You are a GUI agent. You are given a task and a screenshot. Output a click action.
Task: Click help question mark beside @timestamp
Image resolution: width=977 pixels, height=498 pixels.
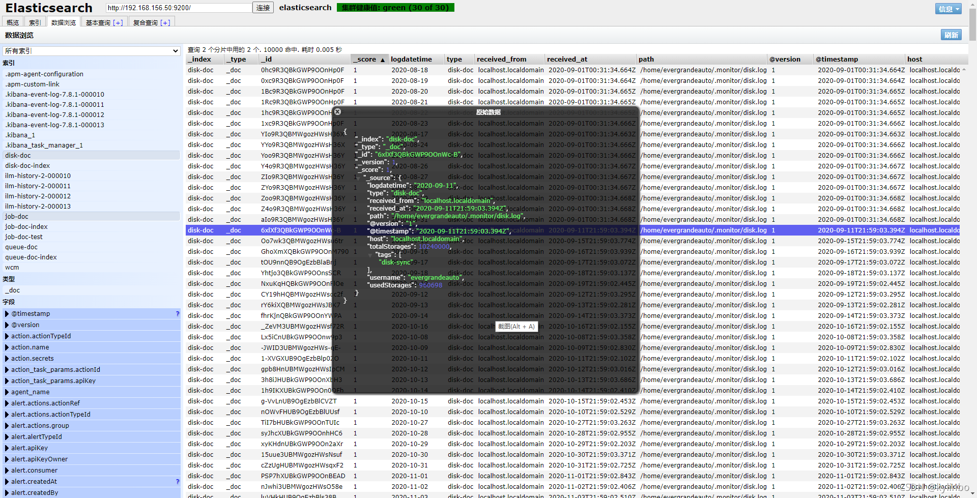(x=177, y=314)
